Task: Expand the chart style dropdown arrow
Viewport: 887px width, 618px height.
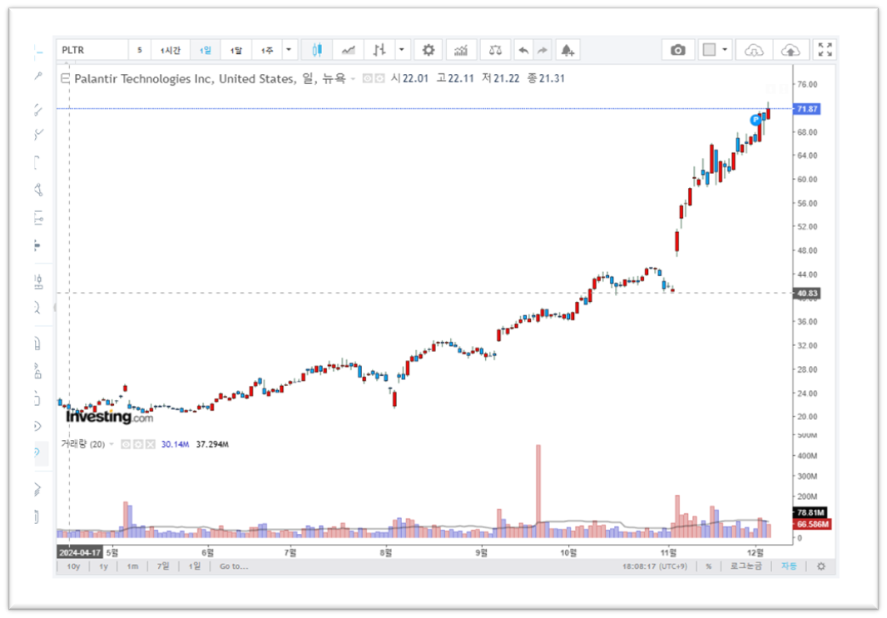Action: pos(402,50)
